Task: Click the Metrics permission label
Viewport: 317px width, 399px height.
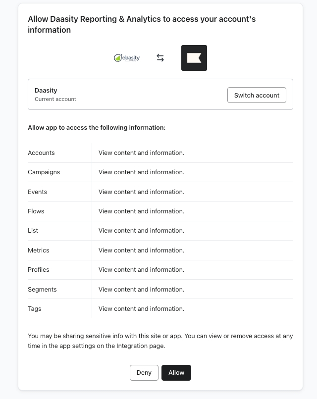Action: [39, 250]
